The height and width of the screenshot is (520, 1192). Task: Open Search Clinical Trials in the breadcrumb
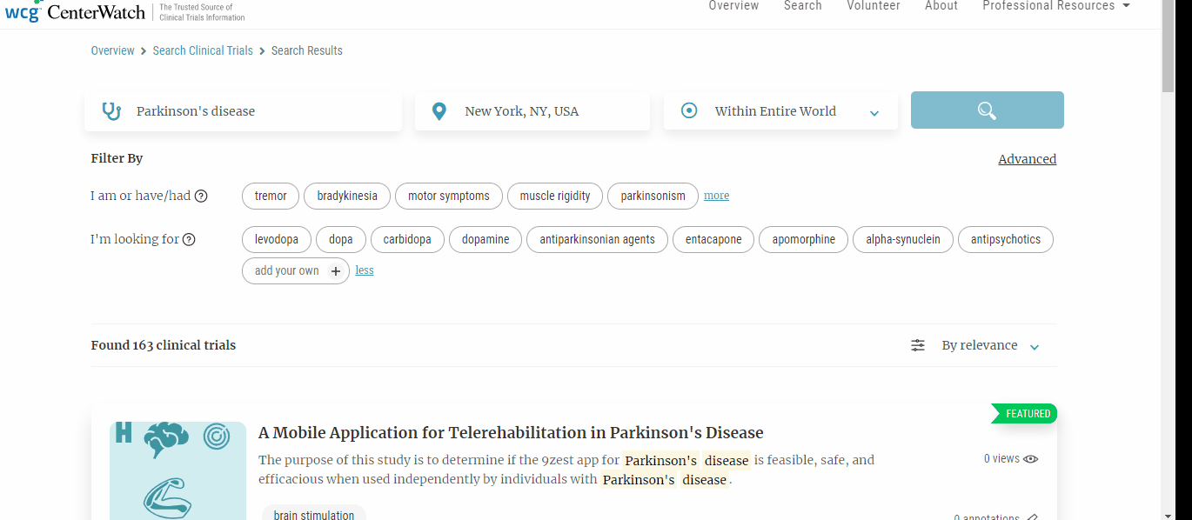click(203, 50)
